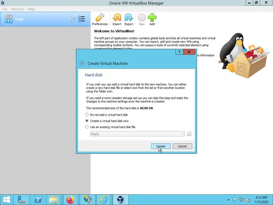Click the Hard disk heading text
The image size is (273, 205).
point(94,75)
